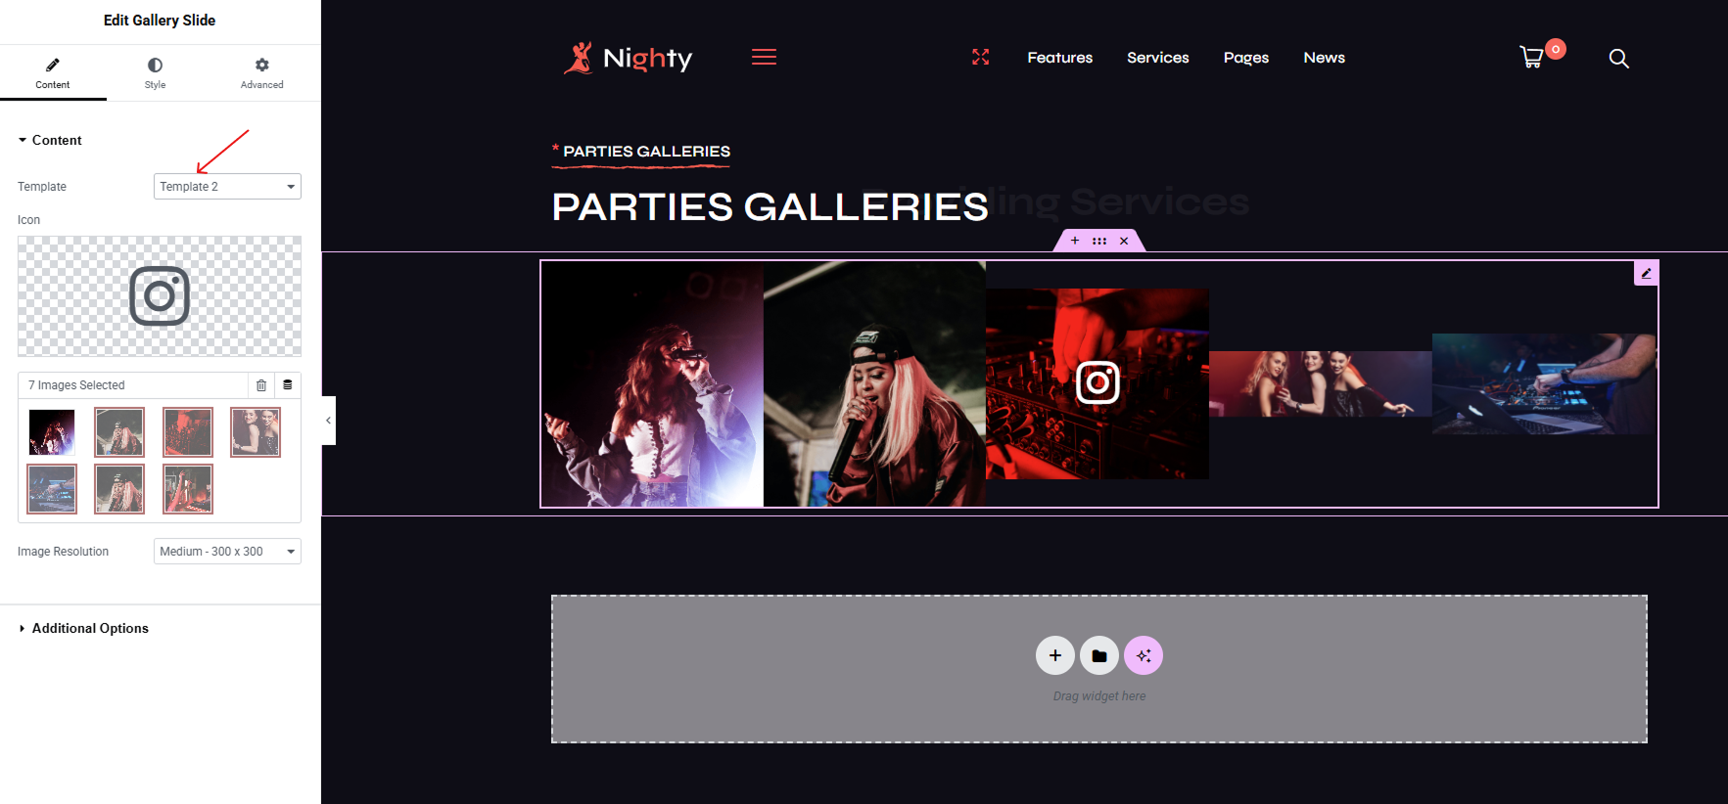Switch to the Style tab
This screenshot has height=804, width=1728.
155,73
